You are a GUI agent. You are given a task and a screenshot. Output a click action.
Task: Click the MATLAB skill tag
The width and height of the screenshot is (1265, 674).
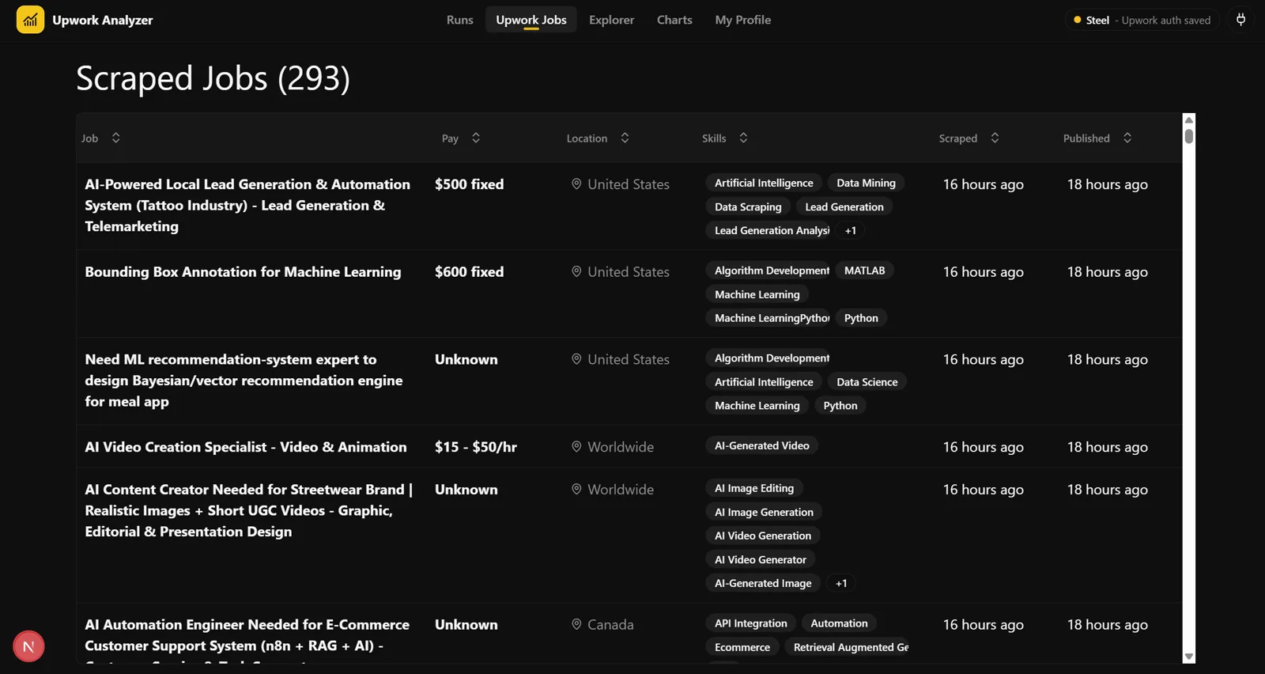[864, 270]
